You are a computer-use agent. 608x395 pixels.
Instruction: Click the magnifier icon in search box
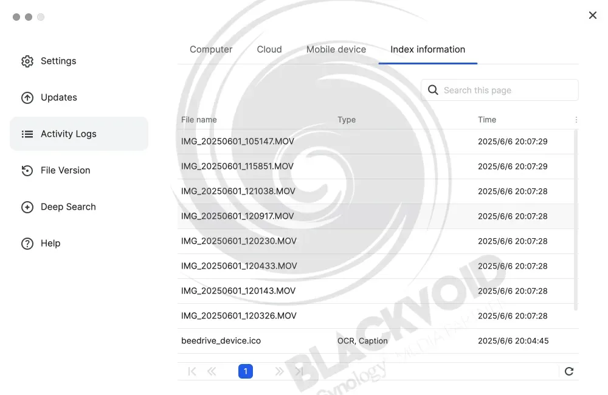[433, 90]
